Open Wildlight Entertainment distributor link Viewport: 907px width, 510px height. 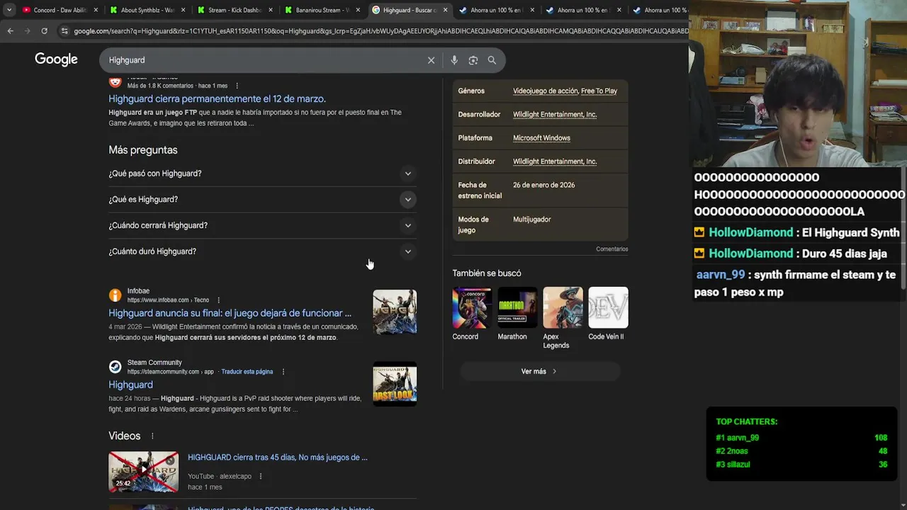click(555, 161)
